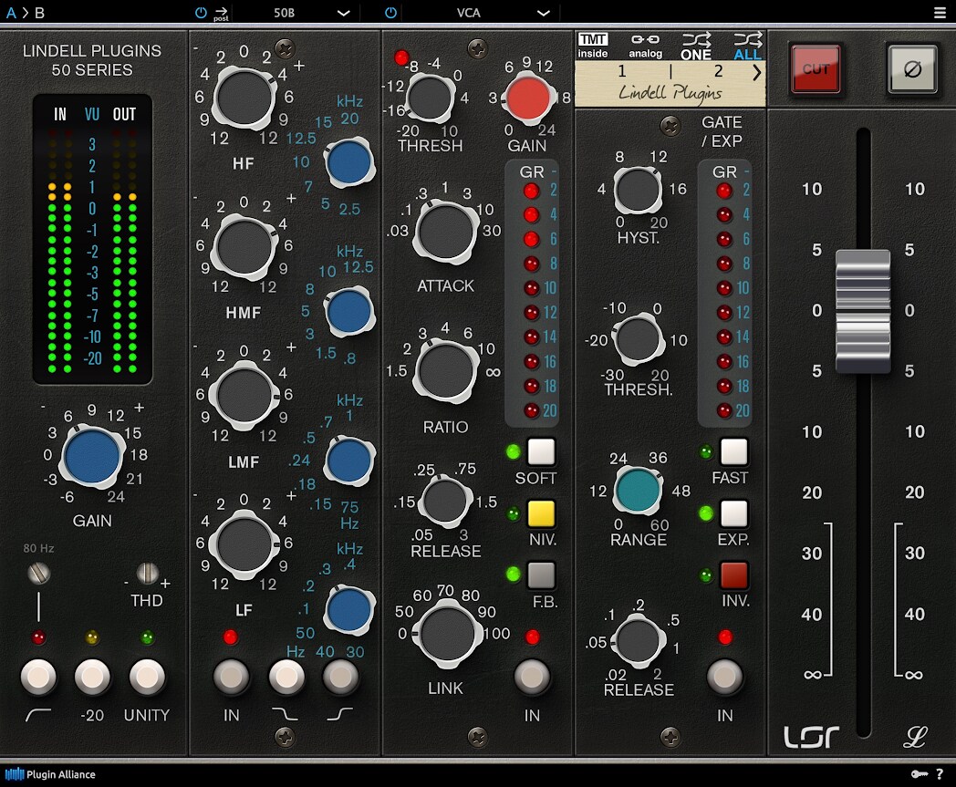This screenshot has height=787, width=956.
Task: Click the compressor THRESH knob
Action: tap(430, 98)
